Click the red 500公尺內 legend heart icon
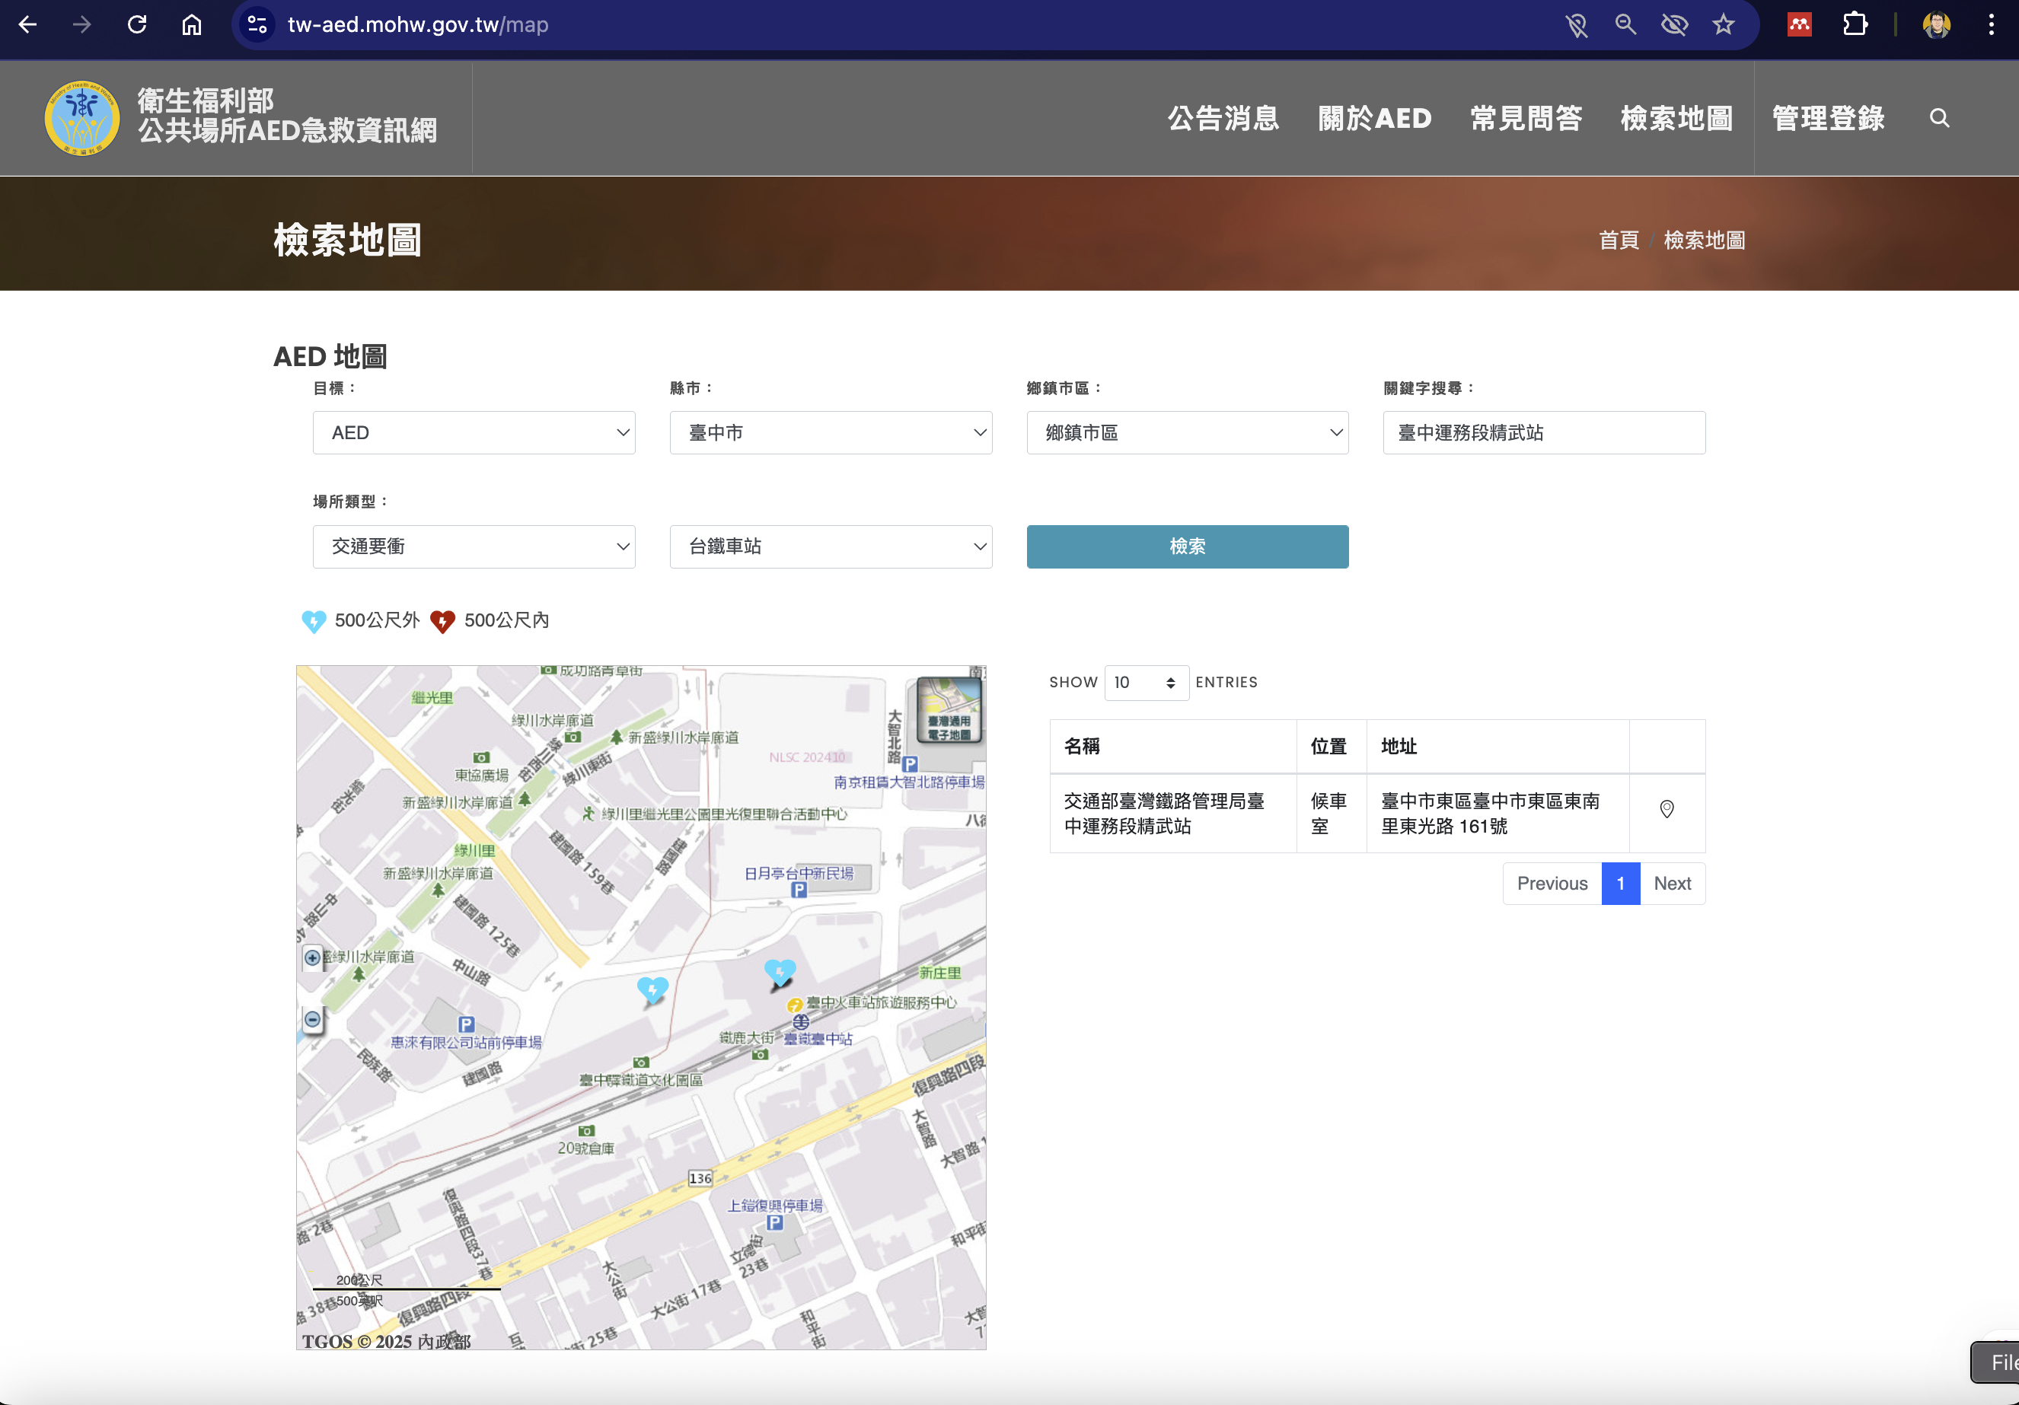Viewport: 2019px width, 1405px height. pyautogui.click(x=443, y=621)
